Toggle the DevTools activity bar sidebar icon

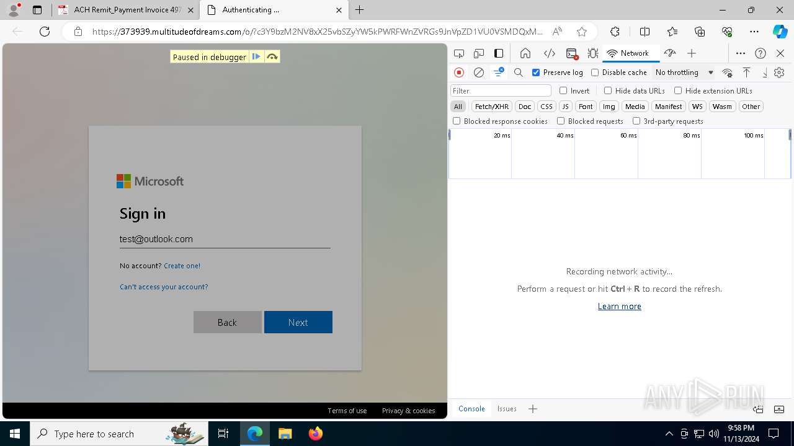point(499,53)
